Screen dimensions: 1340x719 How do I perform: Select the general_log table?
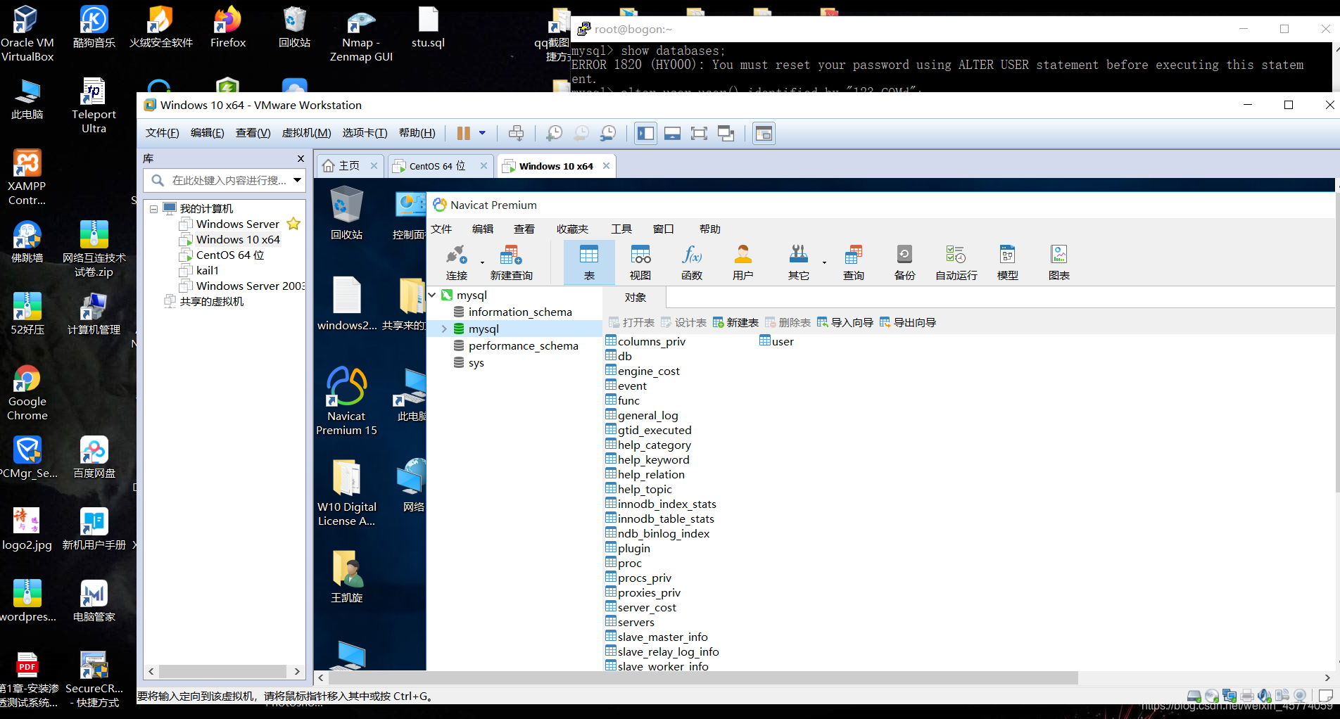click(x=642, y=415)
